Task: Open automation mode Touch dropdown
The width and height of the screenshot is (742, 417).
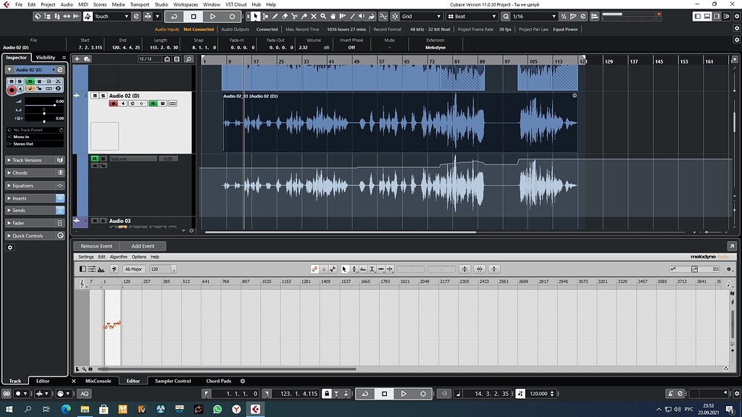Action: click(111, 16)
